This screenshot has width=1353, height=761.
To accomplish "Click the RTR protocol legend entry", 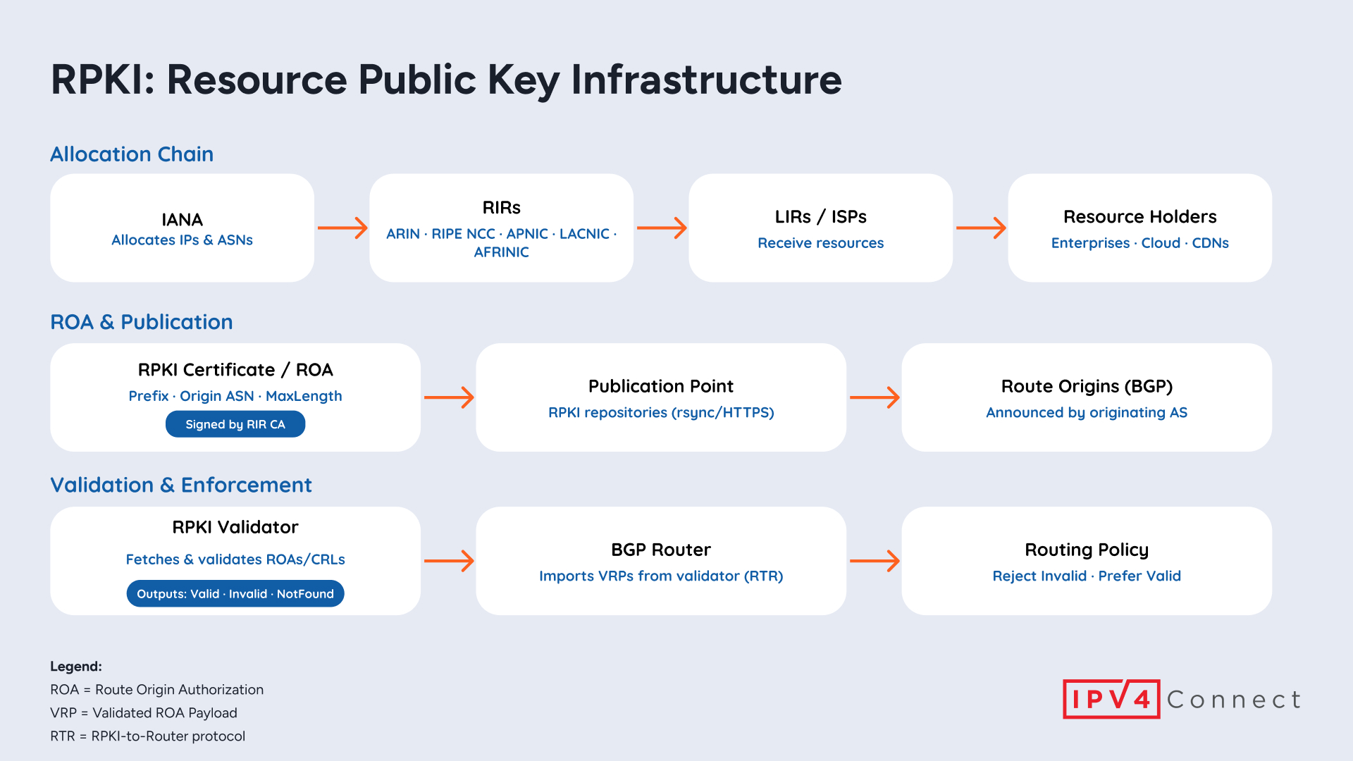I will 147,736.
